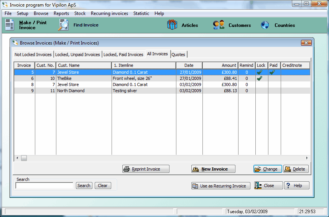
Task: Click the Help question mark button
Action: 296,186
